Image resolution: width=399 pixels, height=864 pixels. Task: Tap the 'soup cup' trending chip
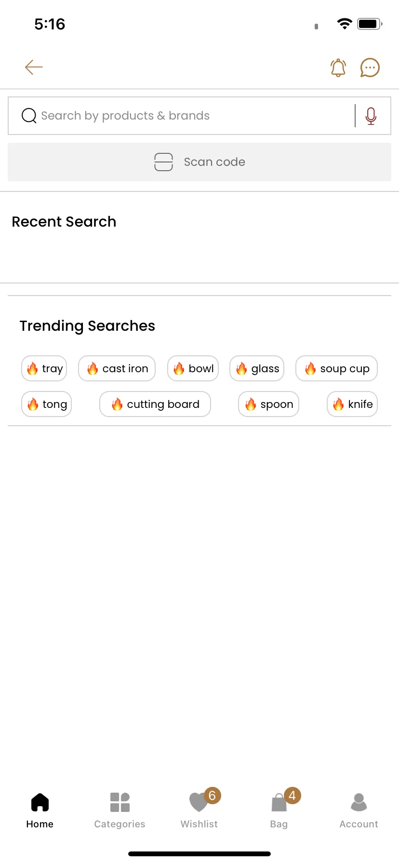click(336, 368)
